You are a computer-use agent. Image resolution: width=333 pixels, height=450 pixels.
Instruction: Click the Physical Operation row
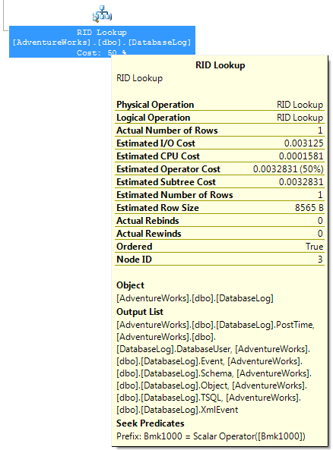pyautogui.click(x=220, y=105)
